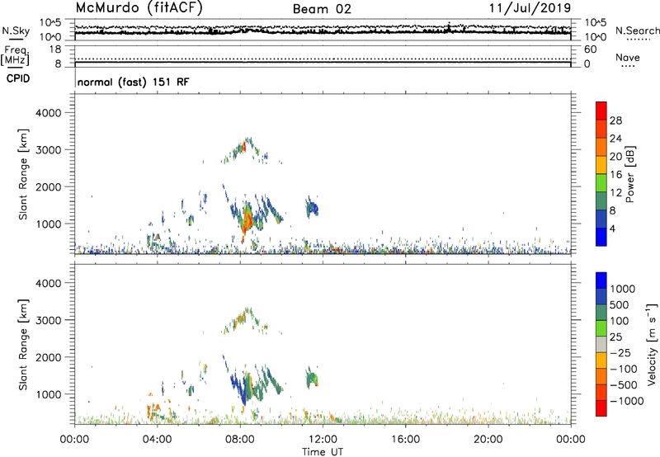Pick the light green Power segment between 12 and 16
The width and height of the screenshot is (660, 457).
click(x=601, y=183)
